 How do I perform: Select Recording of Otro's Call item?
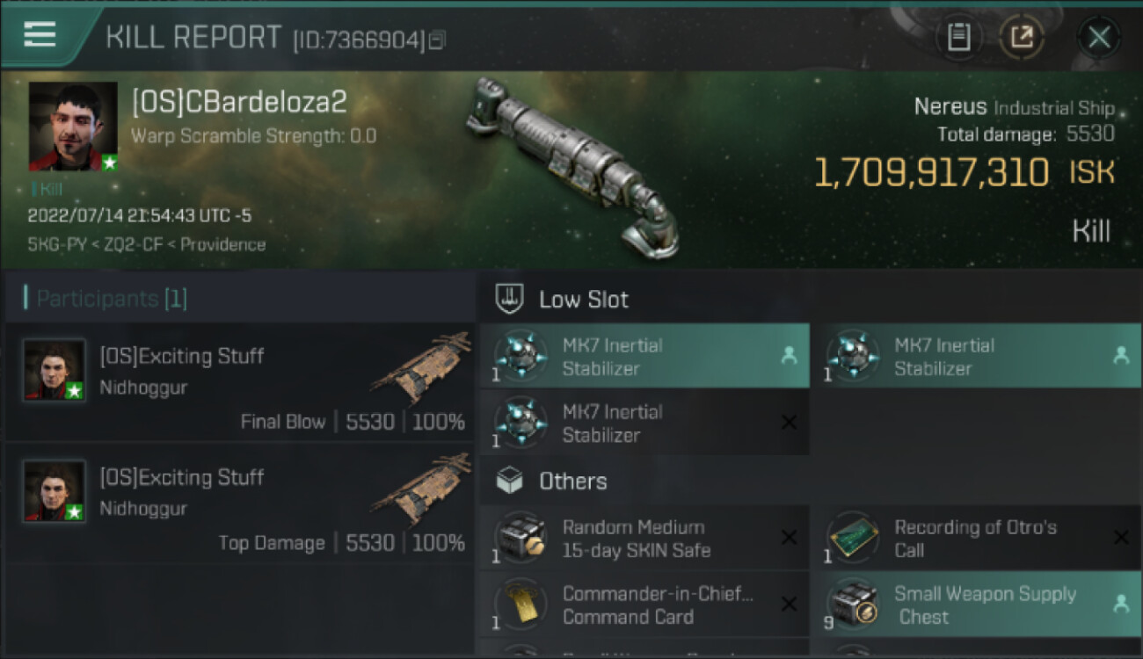click(976, 539)
